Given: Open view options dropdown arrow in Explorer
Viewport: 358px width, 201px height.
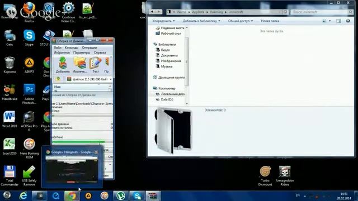Looking at the screenshot, I should (329, 21).
